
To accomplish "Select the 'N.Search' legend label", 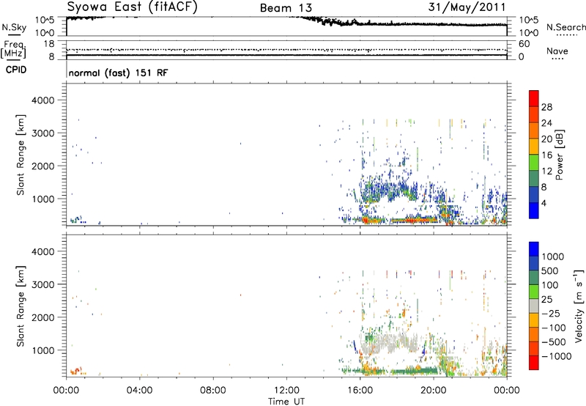I will click(x=565, y=27).
